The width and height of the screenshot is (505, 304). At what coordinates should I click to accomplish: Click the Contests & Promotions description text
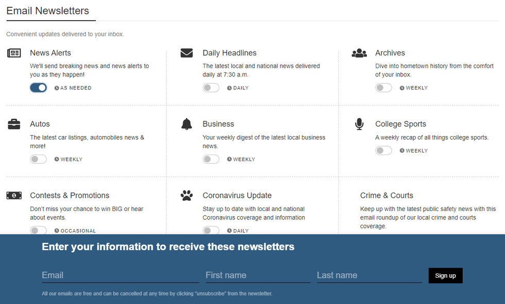coord(86,213)
